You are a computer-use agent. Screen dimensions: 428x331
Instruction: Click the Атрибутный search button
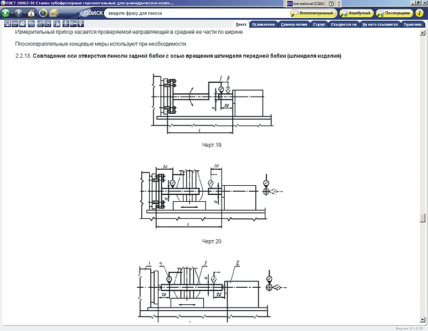(356, 13)
